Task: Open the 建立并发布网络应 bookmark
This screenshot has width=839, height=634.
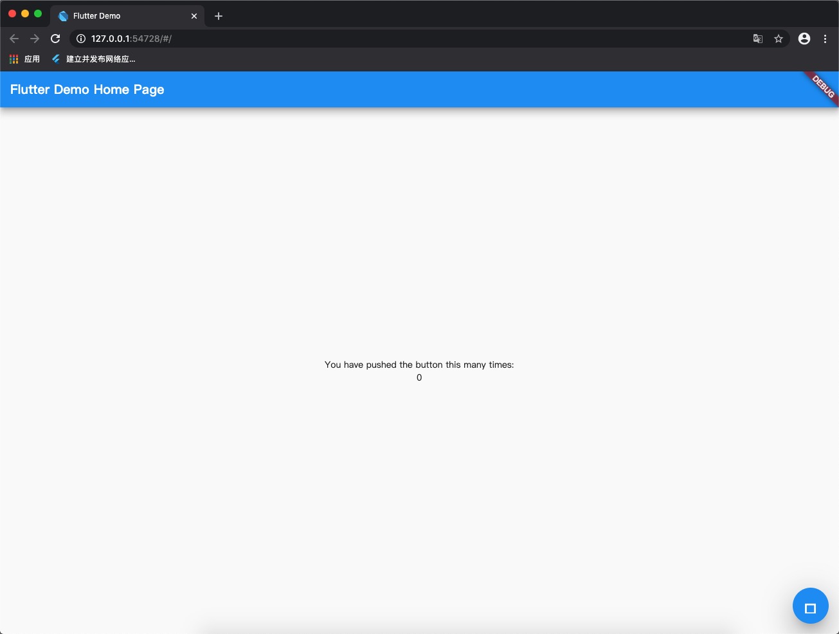Action: point(93,59)
